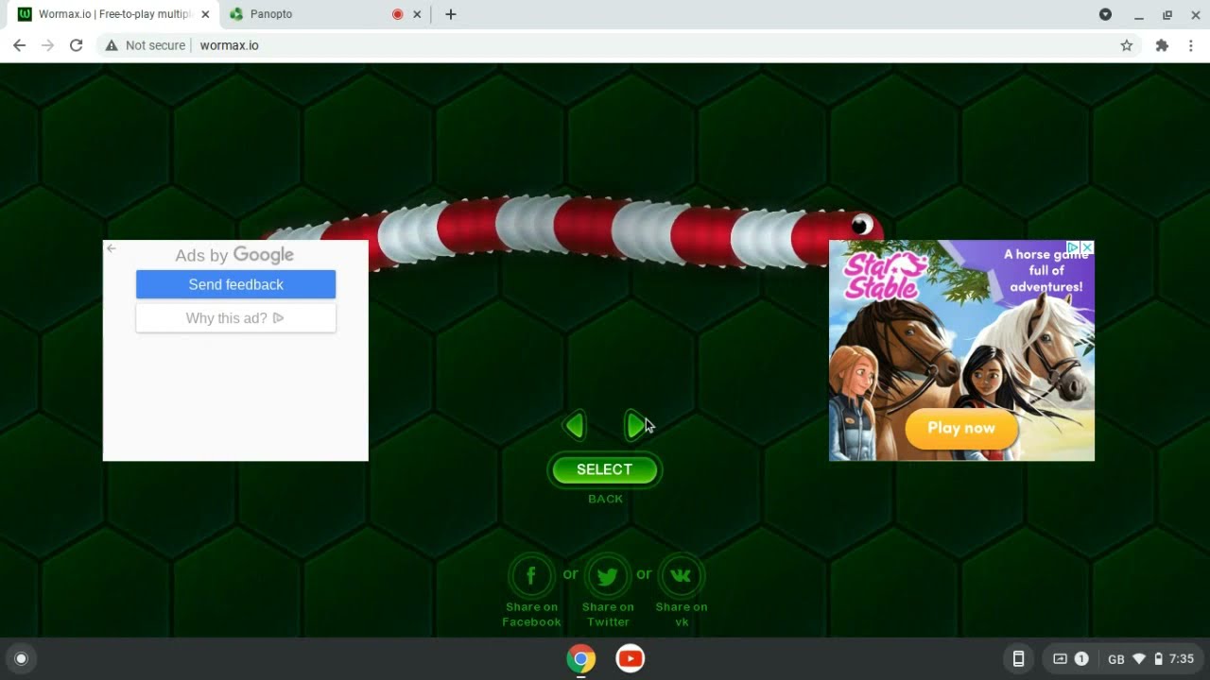
Task: Show the next worm skin with right arrow
Action: pos(636,425)
